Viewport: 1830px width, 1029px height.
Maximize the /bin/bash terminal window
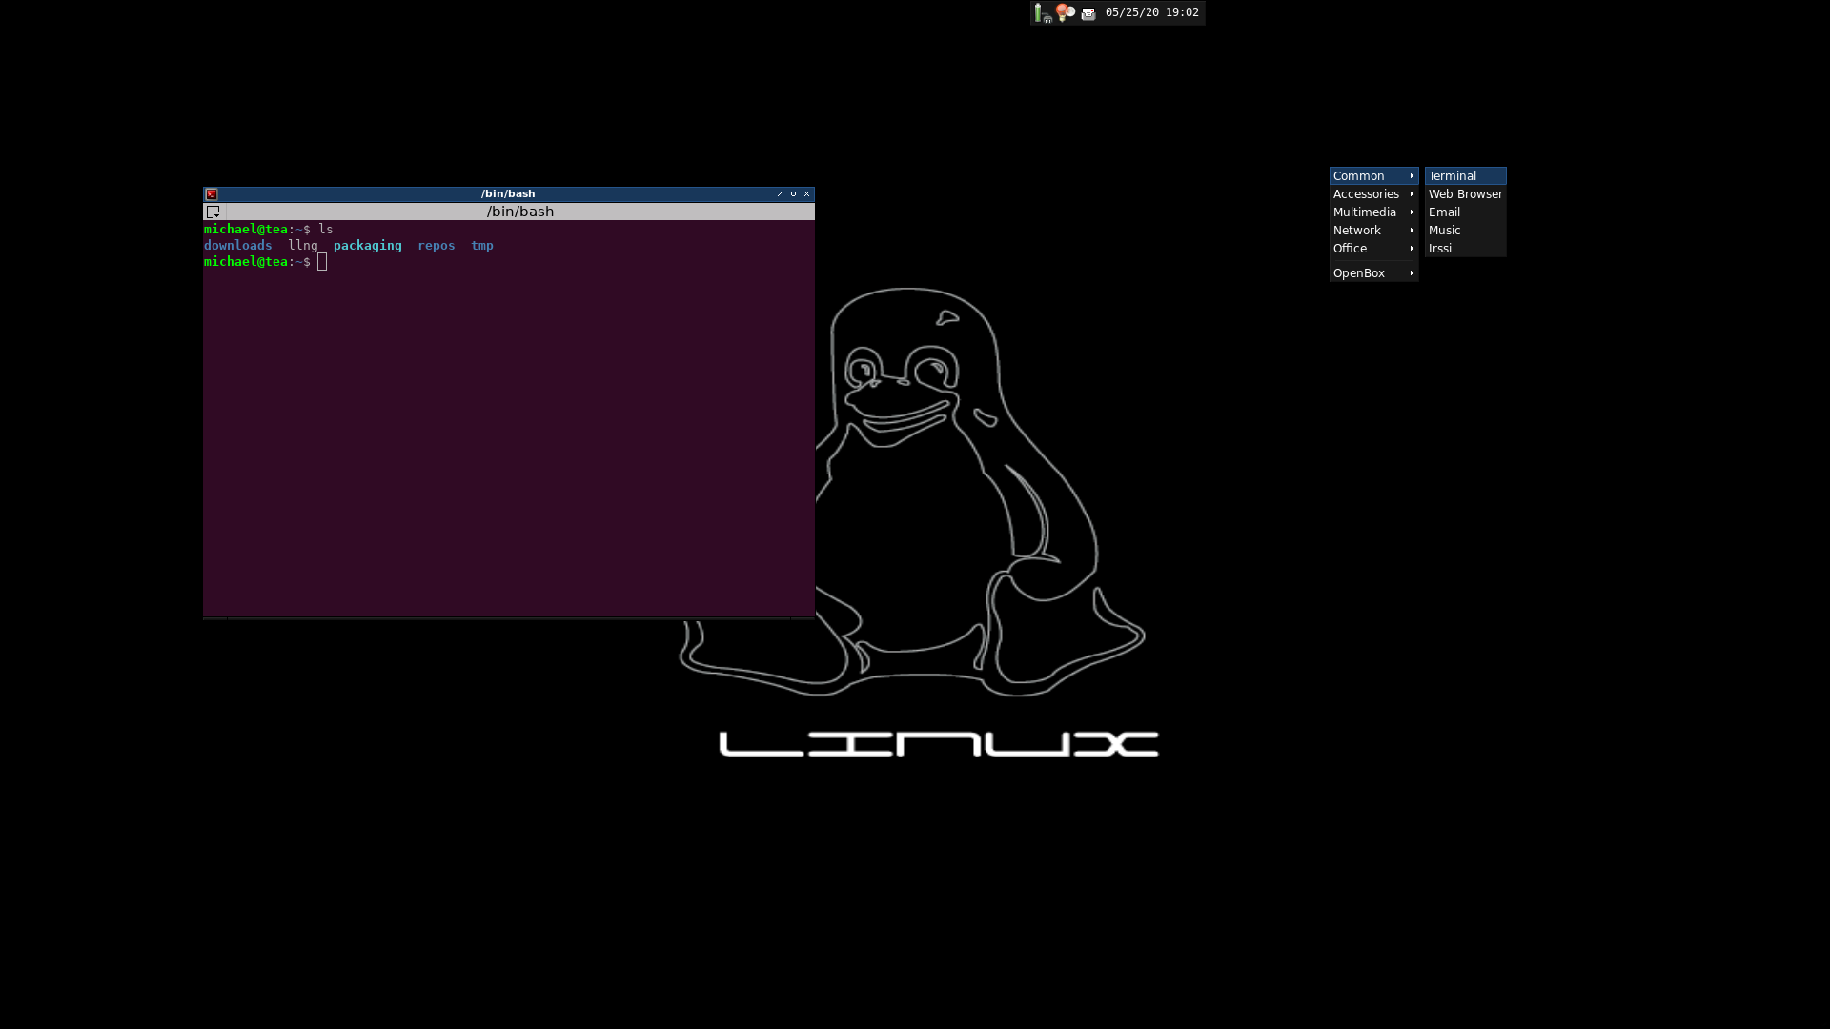click(x=793, y=194)
